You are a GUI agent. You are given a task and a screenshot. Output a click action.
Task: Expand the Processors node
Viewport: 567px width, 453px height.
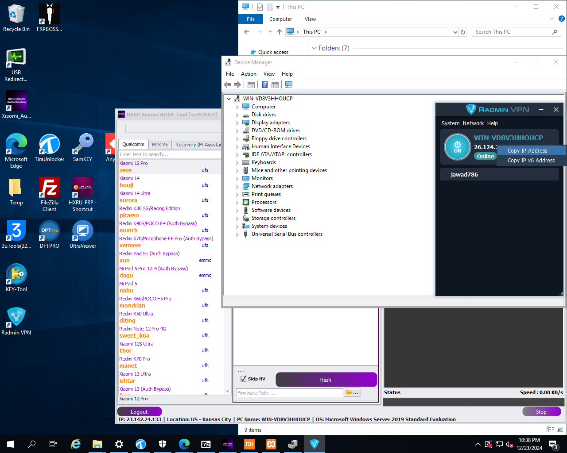tap(237, 203)
